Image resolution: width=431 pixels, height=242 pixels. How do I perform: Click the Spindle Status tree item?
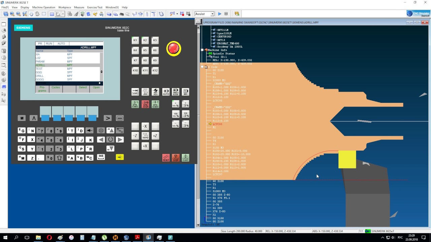point(224,53)
